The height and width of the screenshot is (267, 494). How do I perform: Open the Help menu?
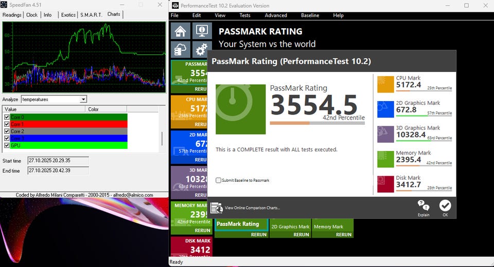pyautogui.click(x=339, y=15)
